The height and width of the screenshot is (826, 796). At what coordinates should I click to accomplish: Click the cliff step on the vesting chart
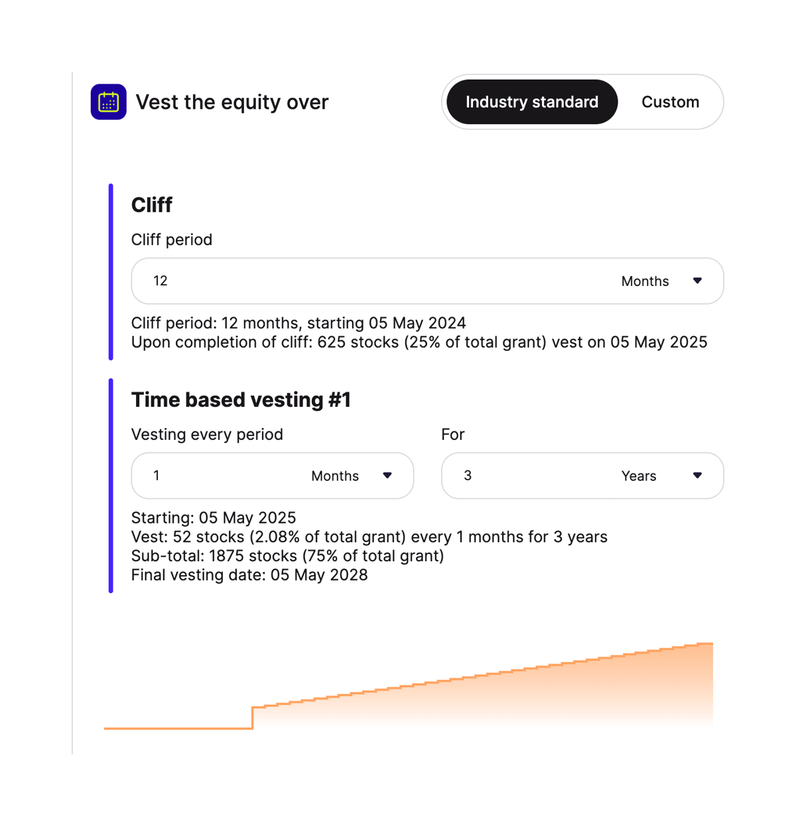252,717
